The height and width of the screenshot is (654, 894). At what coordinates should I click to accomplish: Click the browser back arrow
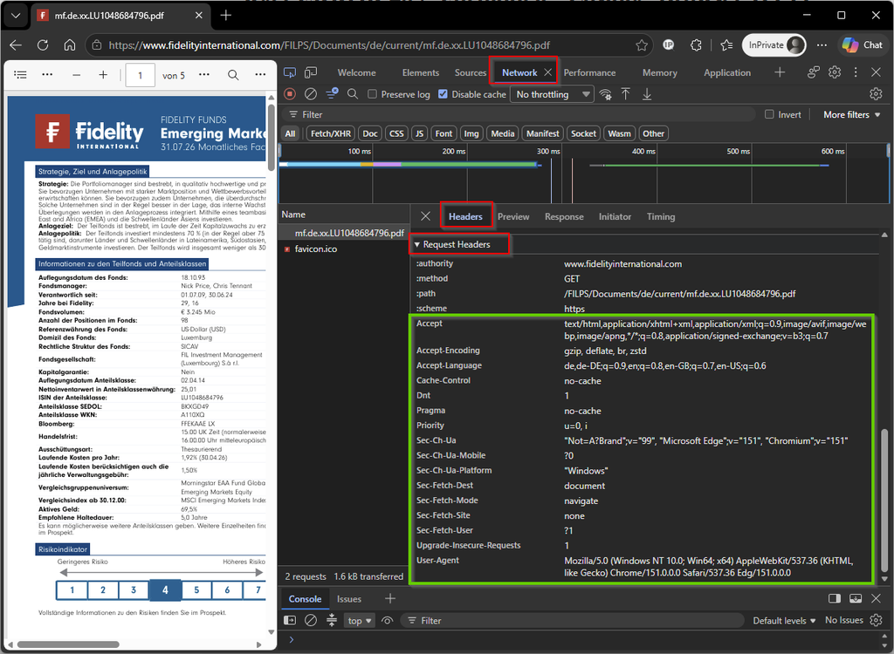[16, 45]
